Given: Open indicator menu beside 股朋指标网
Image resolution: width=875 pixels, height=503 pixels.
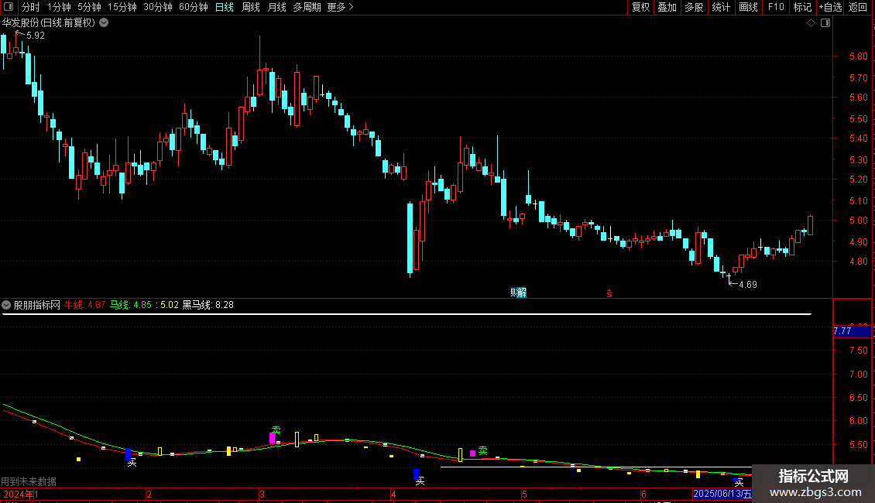Looking at the screenshot, I should [6, 305].
